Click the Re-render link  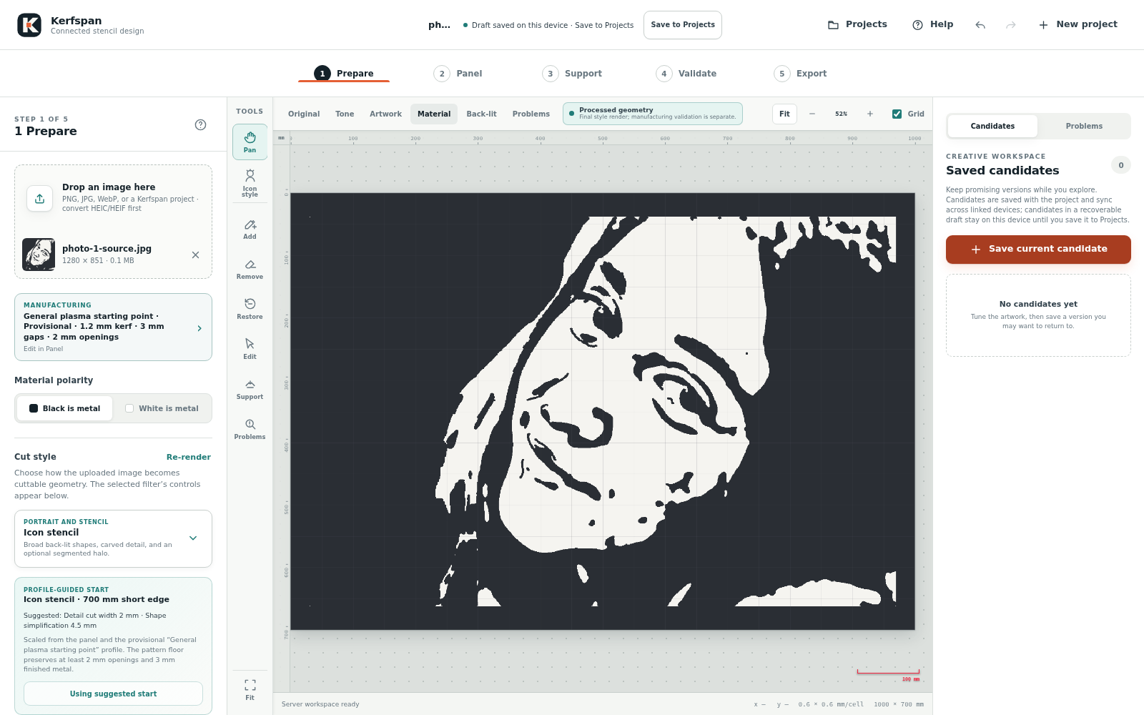(x=189, y=457)
